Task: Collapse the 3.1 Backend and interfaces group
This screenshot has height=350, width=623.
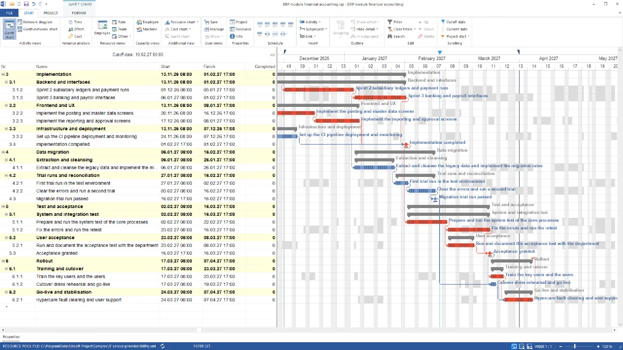Action: (x=7, y=82)
